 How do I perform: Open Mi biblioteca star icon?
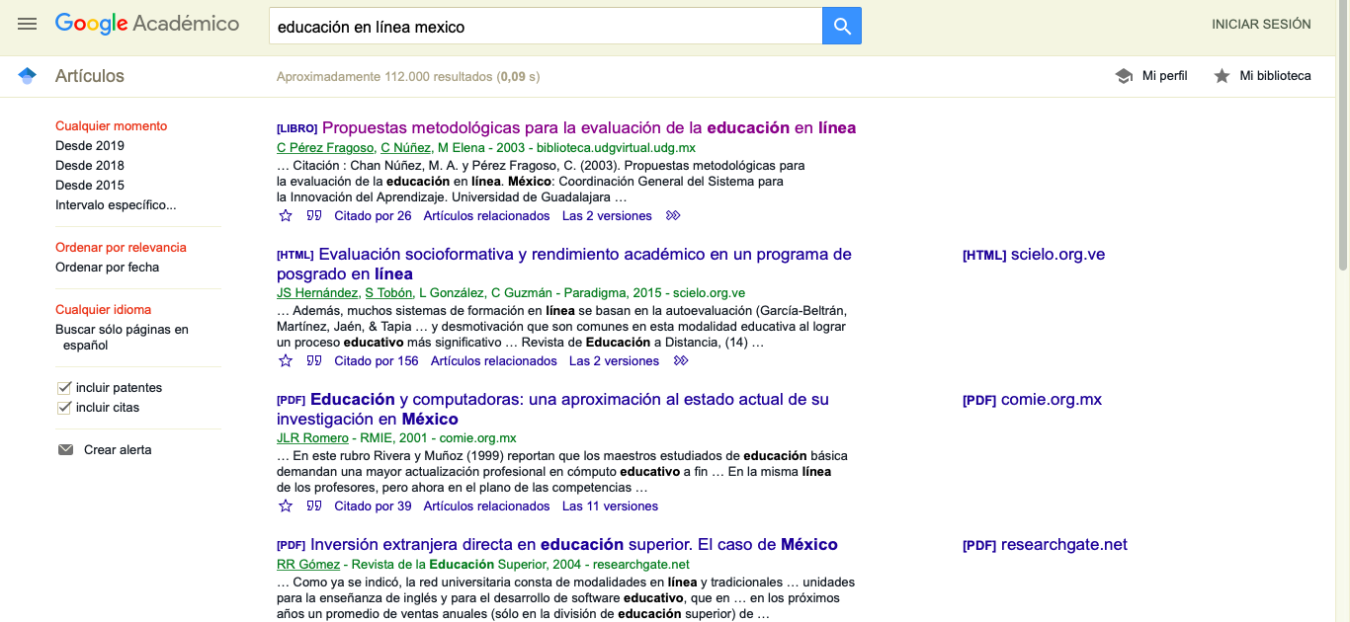pos(1222,76)
